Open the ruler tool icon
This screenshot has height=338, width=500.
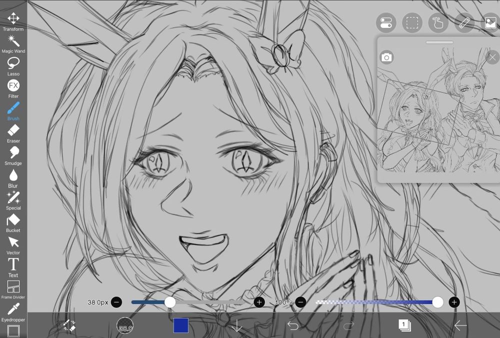coord(464,22)
